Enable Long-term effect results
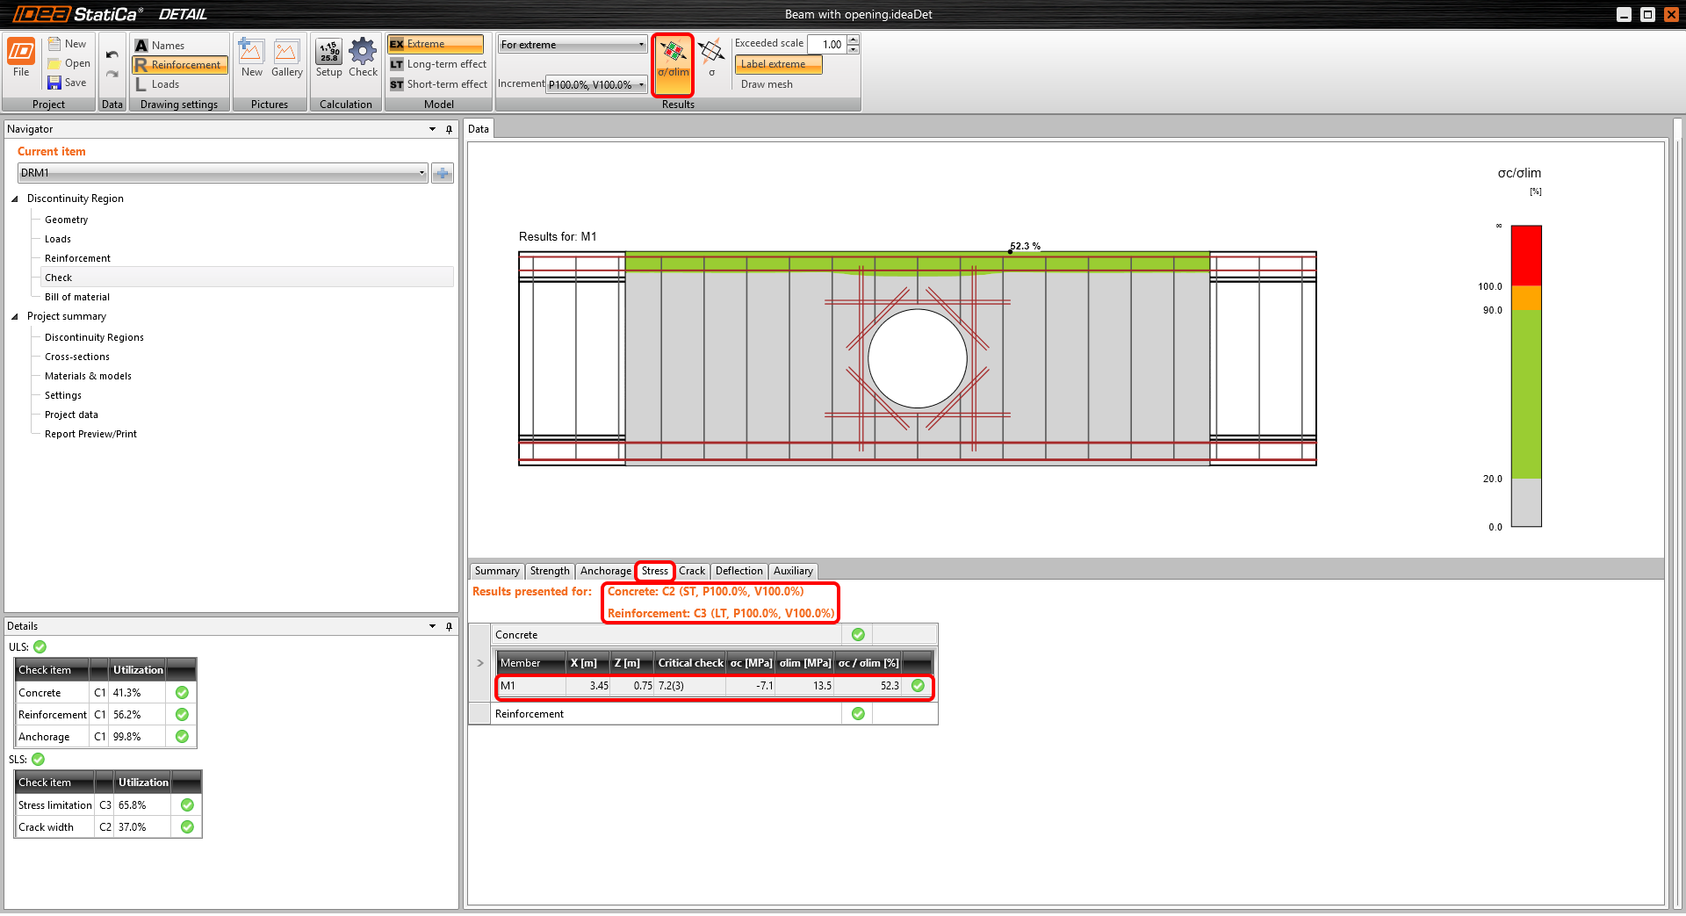1686x916 pixels. [x=437, y=64]
